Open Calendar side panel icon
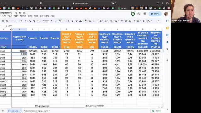 pyautogui.click(x=167, y=21)
